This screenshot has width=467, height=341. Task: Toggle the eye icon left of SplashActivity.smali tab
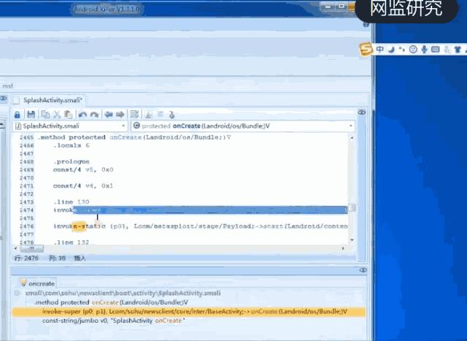coord(3,98)
